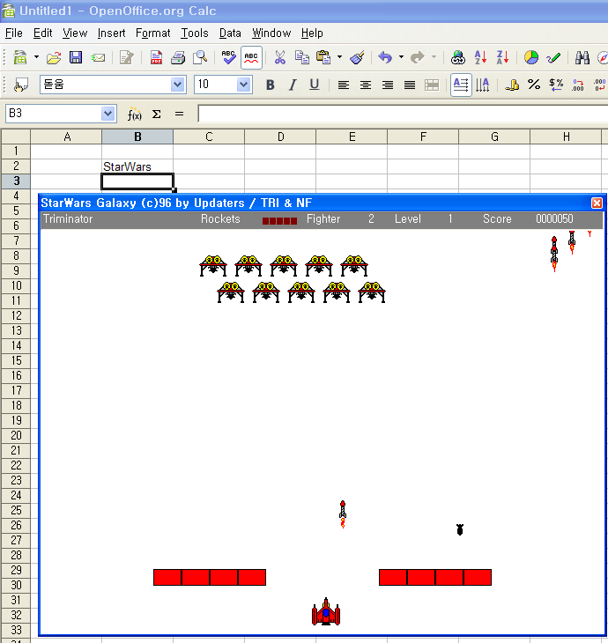Screen dimensions: 608x643
Task: Click the New spreadsheet icon
Action: tap(19, 57)
